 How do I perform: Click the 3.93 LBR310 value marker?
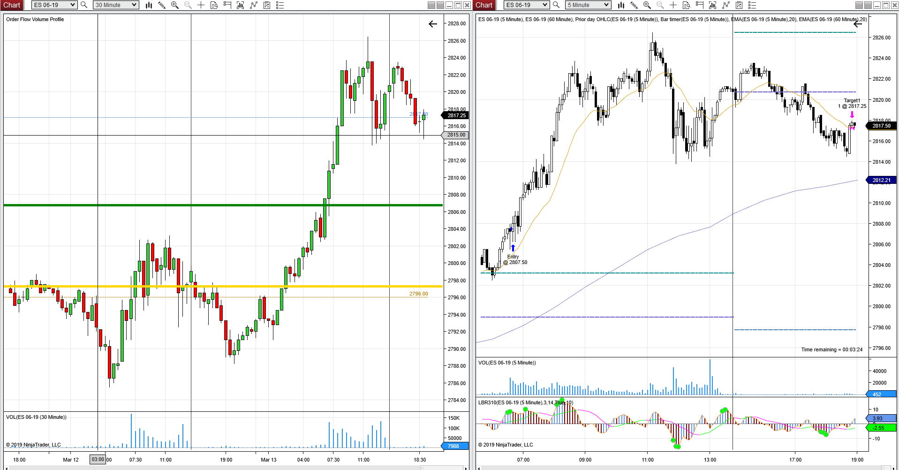(x=882, y=418)
